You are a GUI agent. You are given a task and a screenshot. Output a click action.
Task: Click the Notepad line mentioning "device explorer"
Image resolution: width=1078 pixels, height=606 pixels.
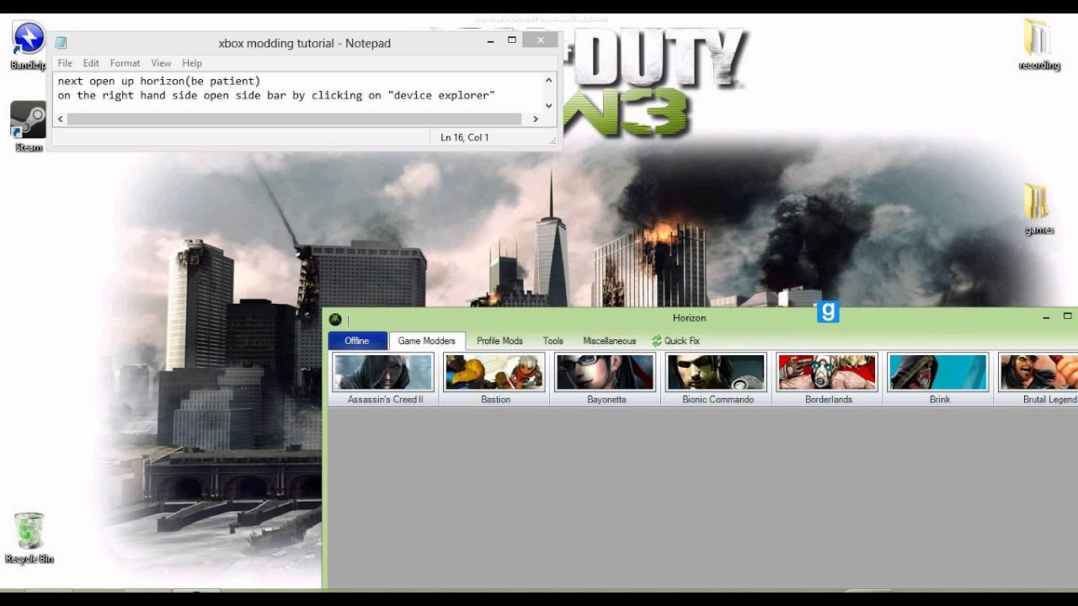tap(276, 96)
